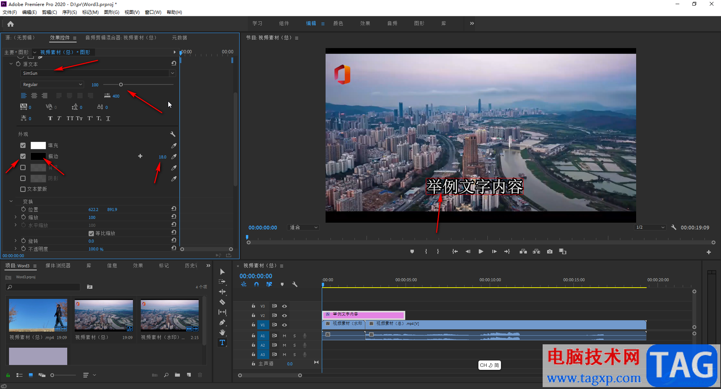
Task: Apply faux bold style
Action: pos(50,118)
